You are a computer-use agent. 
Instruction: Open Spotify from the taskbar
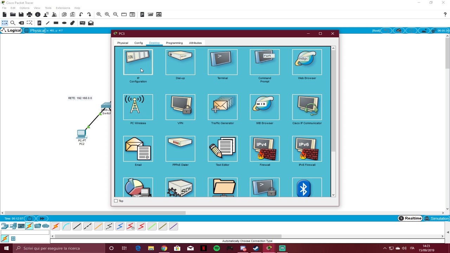coord(217,248)
